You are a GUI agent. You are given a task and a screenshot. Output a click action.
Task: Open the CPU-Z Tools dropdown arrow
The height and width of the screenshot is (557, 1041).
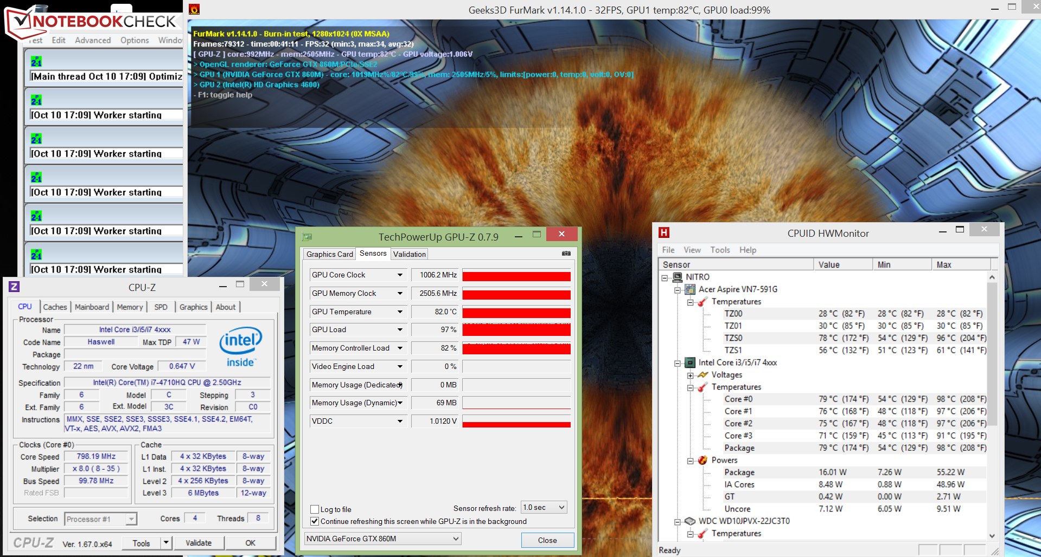166,542
